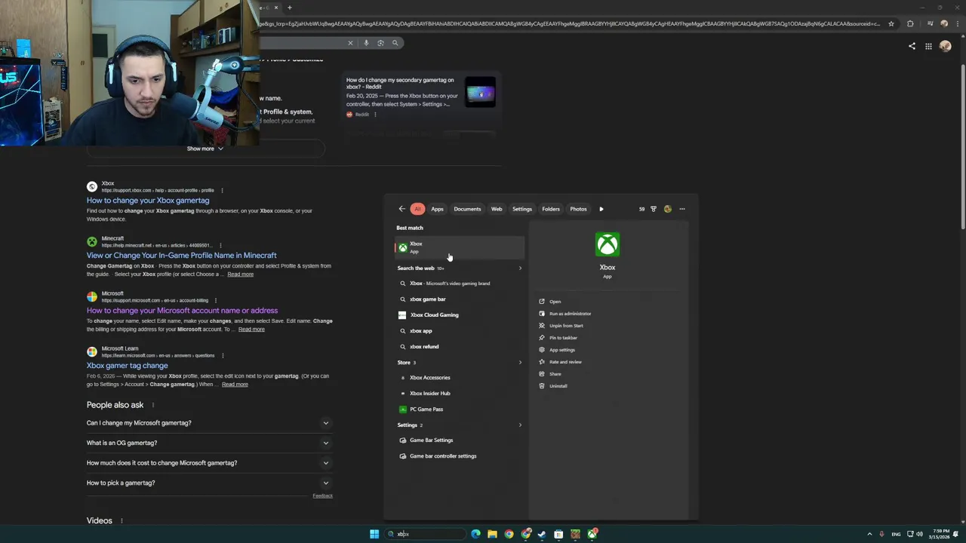The height and width of the screenshot is (543, 966).
Task: Expand Can I change my Microsoft gamertag?
Action: 210,422
